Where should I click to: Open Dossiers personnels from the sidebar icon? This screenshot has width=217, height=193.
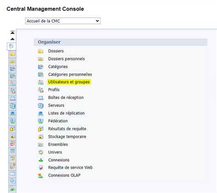pyautogui.click(x=12, y=61)
